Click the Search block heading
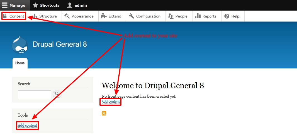The height and width of the screenshot is (138, 297). click(24, 84)
